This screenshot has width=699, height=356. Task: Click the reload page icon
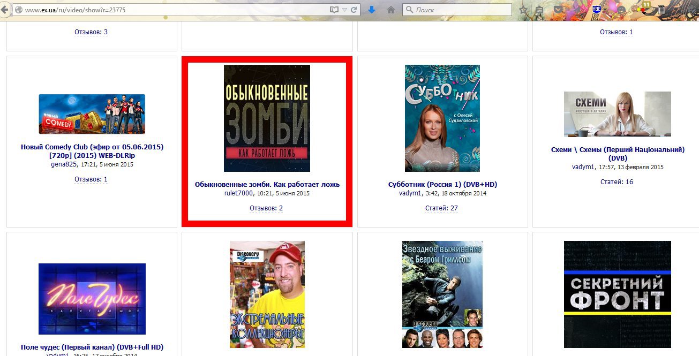(354, 10)
